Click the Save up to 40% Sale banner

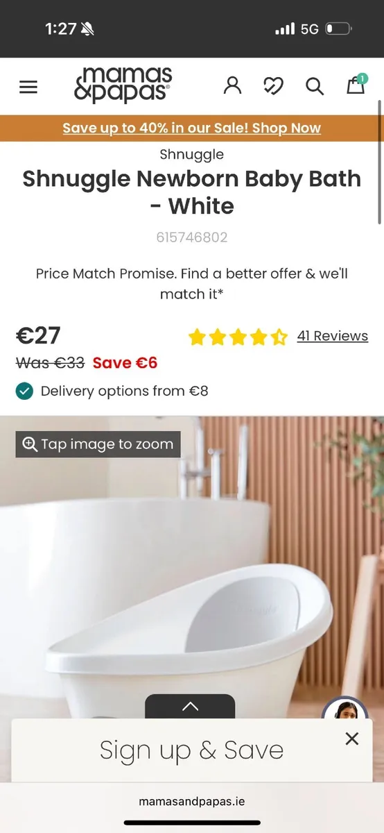pyautogui.click(x=192, y=128)
